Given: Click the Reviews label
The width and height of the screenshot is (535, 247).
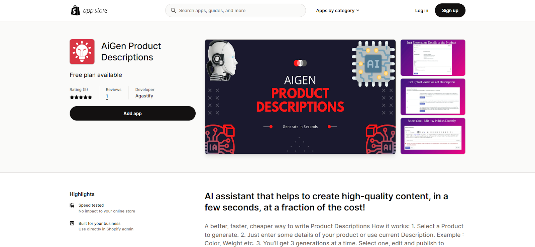Looking at the screenshot, I should (x=114, y=89).
